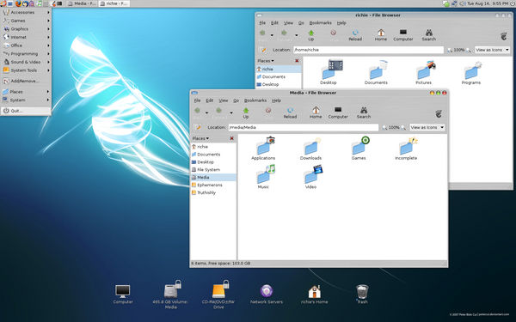The width and height of the screenshot is (516, 322).
Task: Select the CD-RW/DVD±RW Drive desktop icon
Action: tap(218, 295)
